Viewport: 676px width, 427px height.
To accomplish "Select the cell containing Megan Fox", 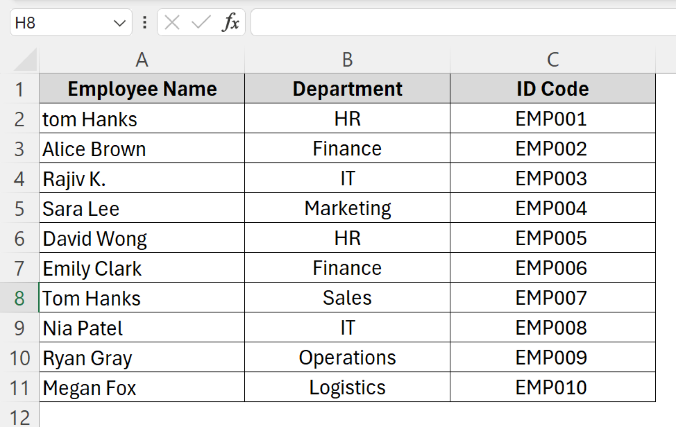I will (142, 387).
